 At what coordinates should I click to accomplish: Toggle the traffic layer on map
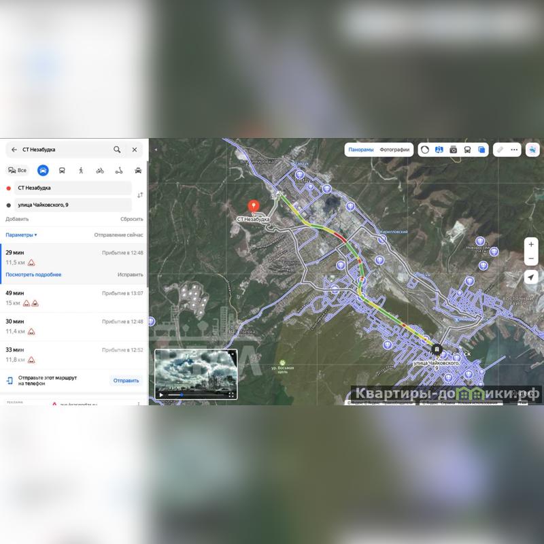point(425,150)
